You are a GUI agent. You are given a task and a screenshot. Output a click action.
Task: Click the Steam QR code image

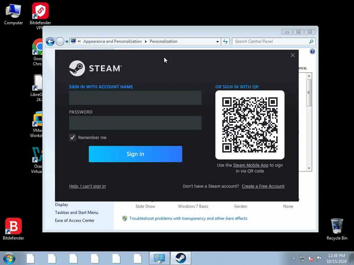pos(250,125)
